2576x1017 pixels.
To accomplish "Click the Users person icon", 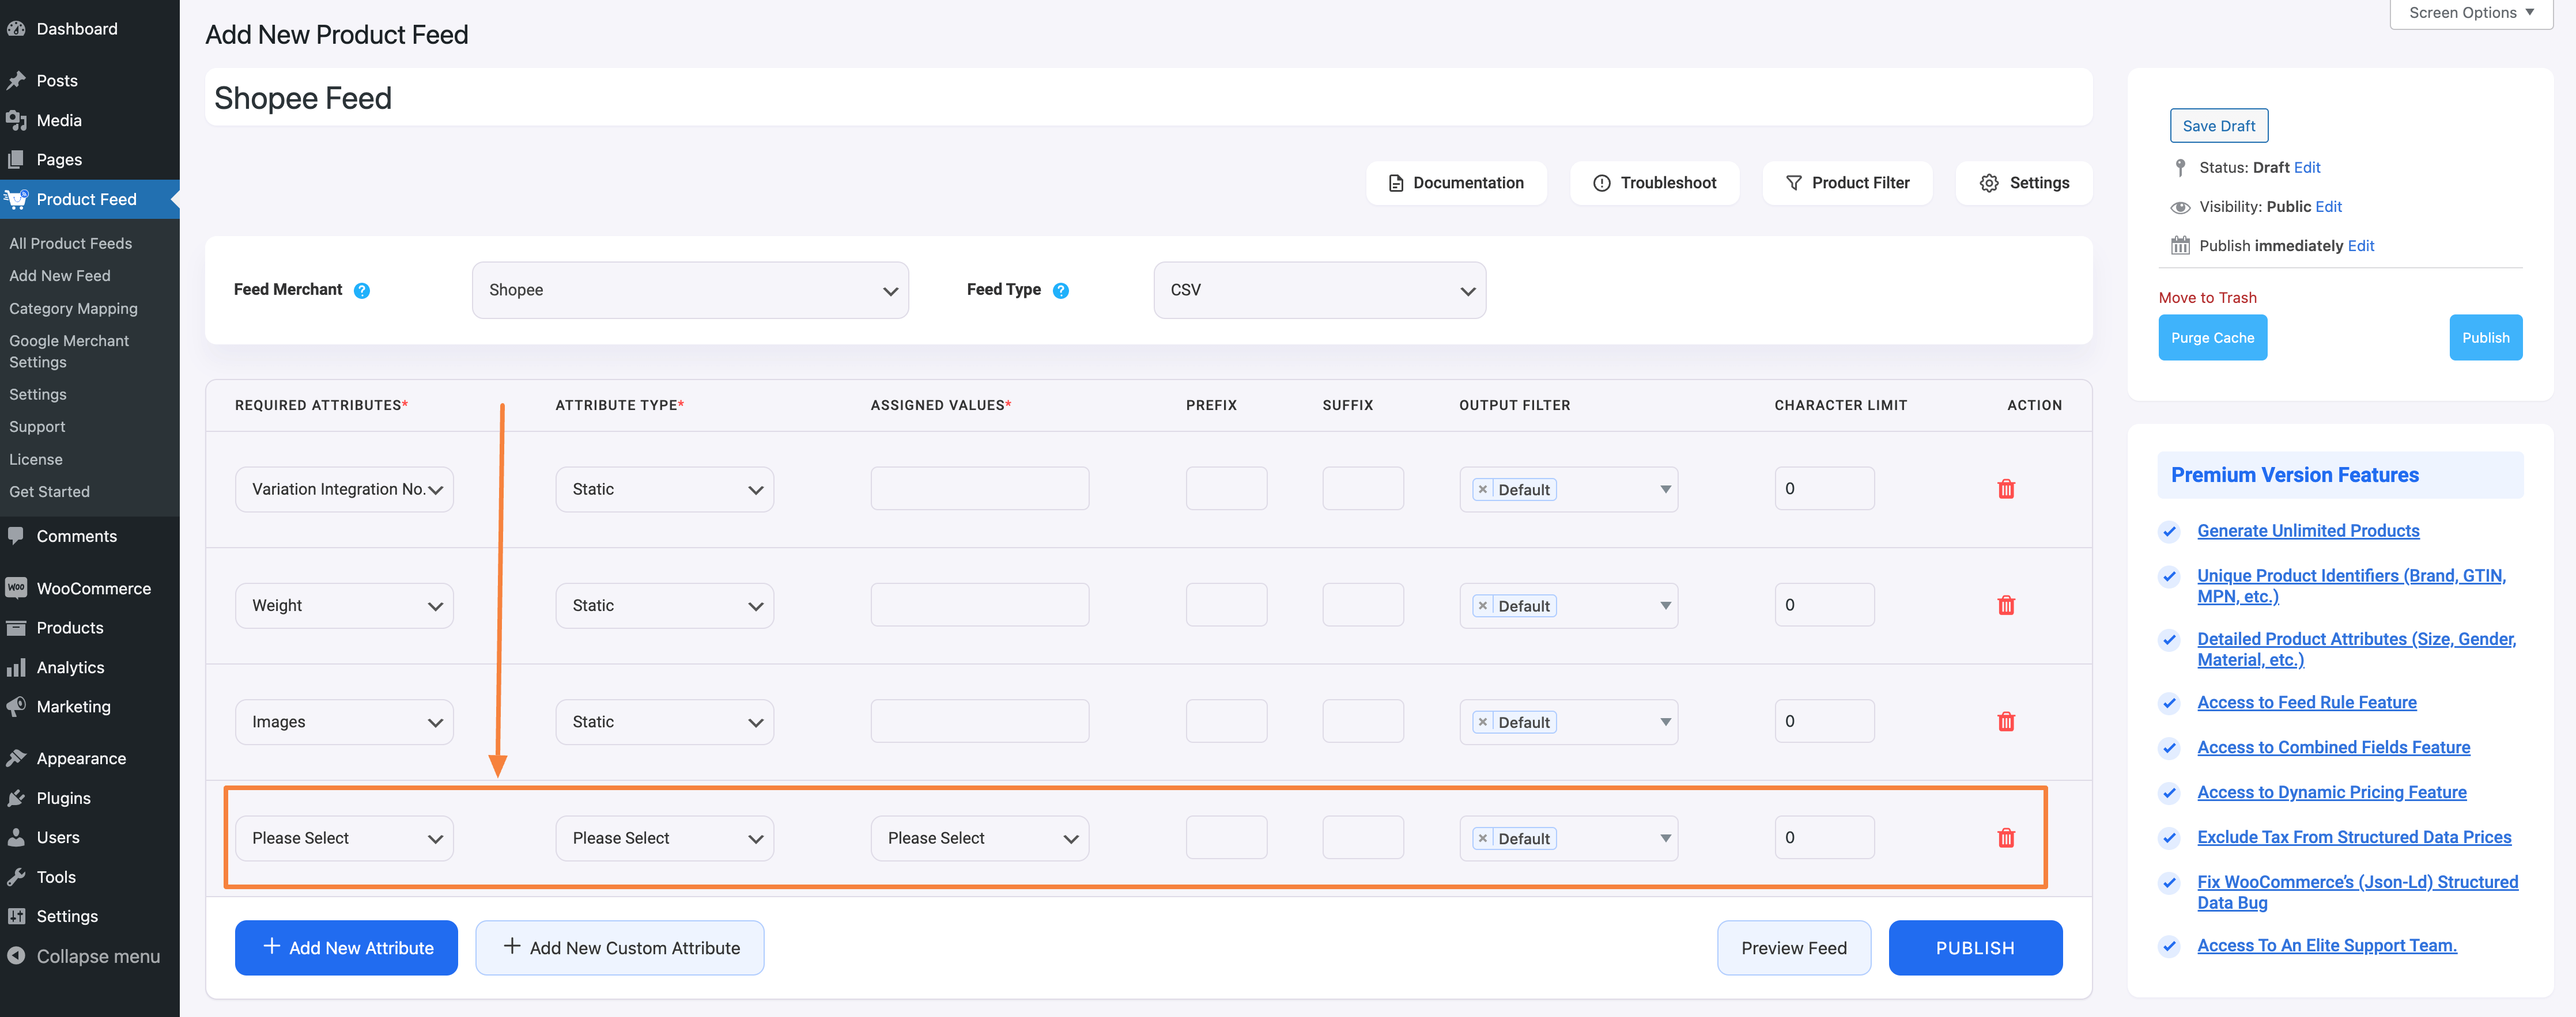I will (16, 837).
